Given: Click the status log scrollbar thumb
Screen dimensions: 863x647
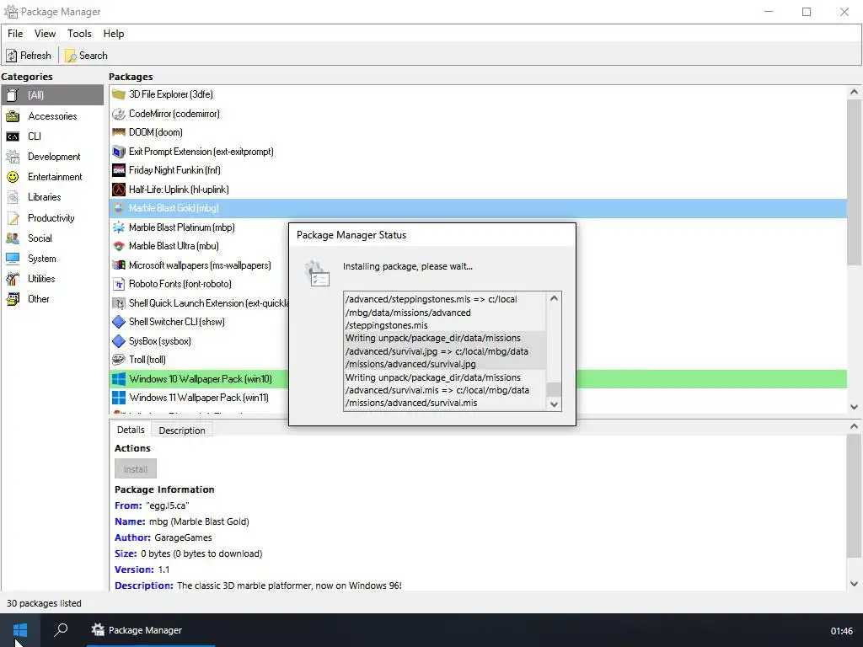Looking at the screenshot, I should 555,389.
